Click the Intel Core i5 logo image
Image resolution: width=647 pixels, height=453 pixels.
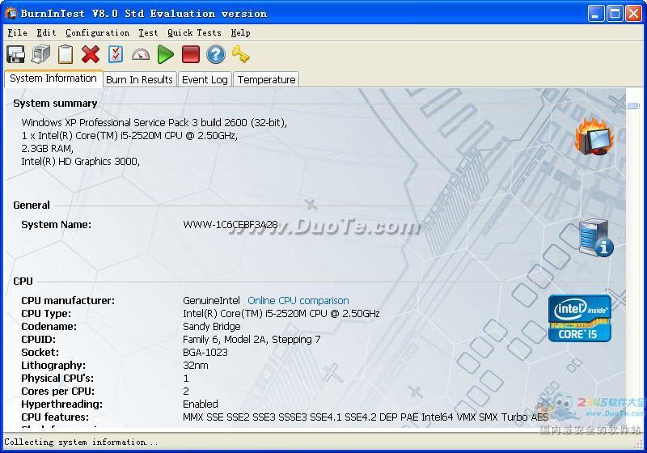pos(579,318)
